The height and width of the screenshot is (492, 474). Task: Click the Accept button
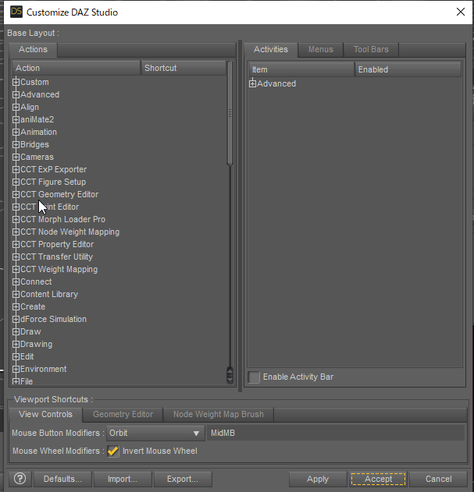pyautogui.click(x=378, y=479)
